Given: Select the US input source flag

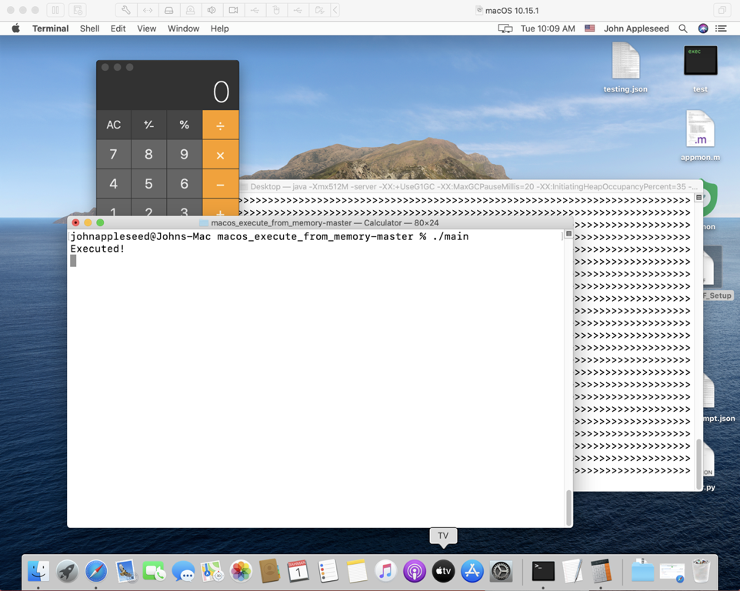Looking at the screenshot, I should point(589,28).
